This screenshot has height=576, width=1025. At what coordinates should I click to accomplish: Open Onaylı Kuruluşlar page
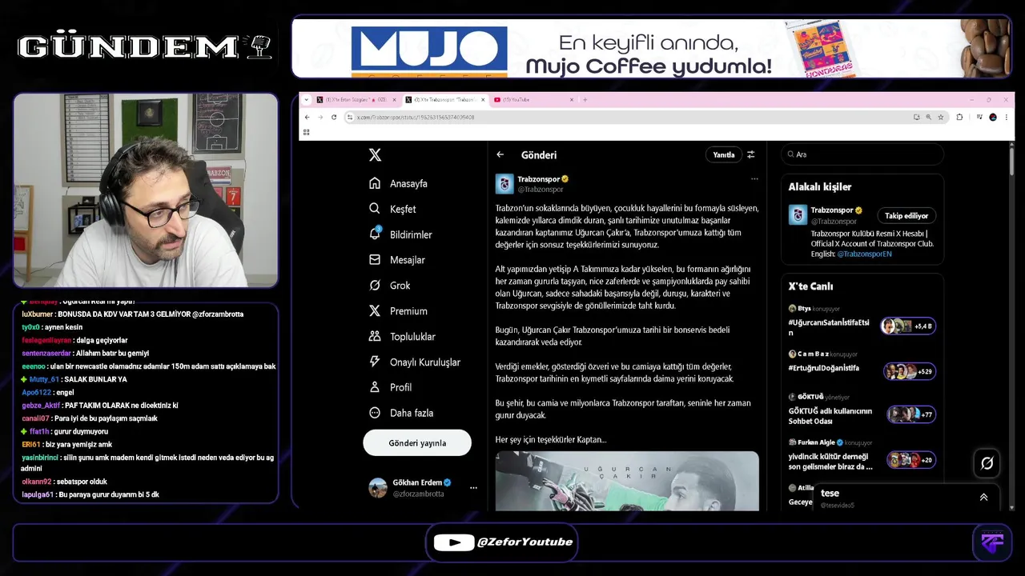click(414, 362)
